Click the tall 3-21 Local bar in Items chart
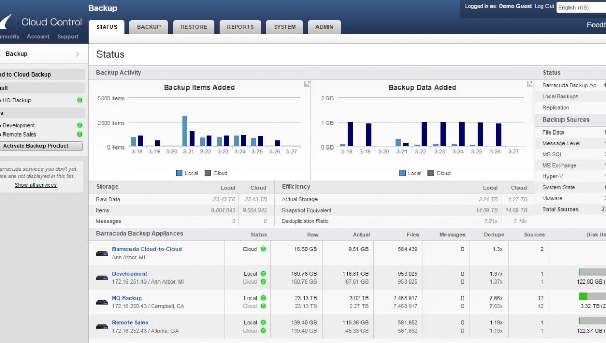 185,131
